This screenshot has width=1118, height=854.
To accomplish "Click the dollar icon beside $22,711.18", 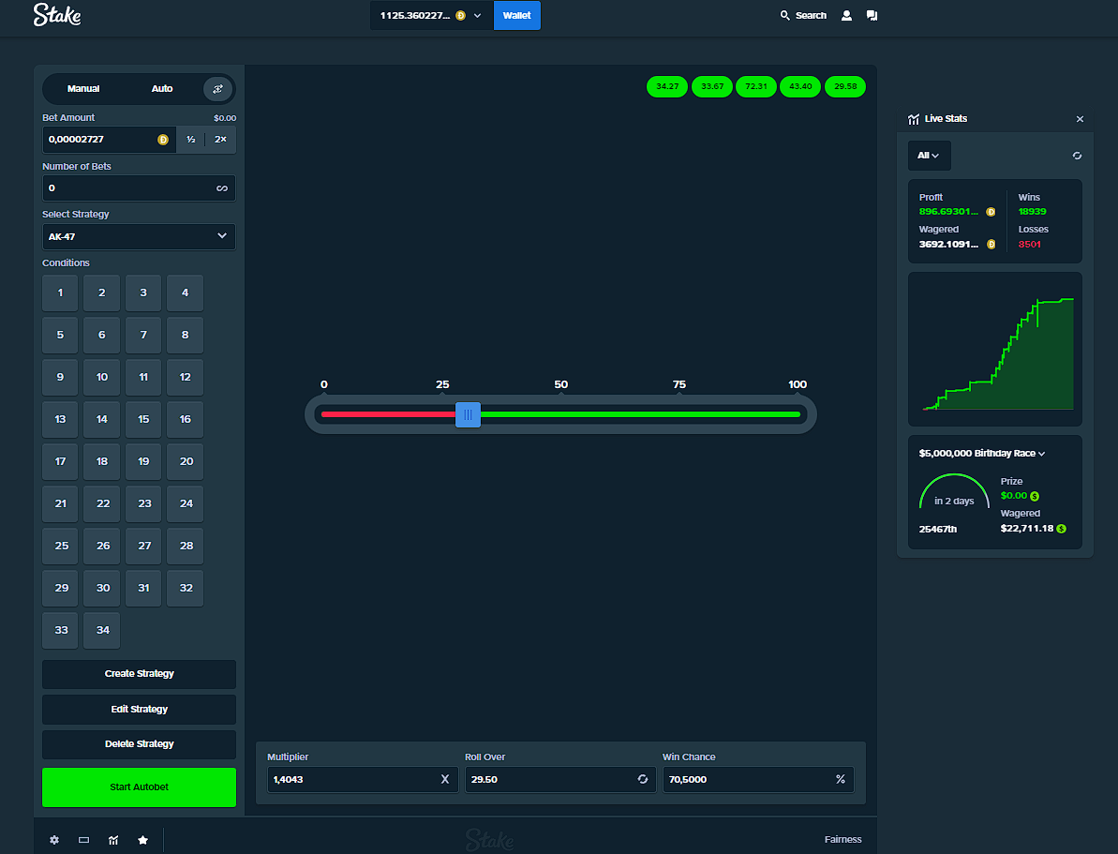I will pyautogui.click(x=1061, y=529).
